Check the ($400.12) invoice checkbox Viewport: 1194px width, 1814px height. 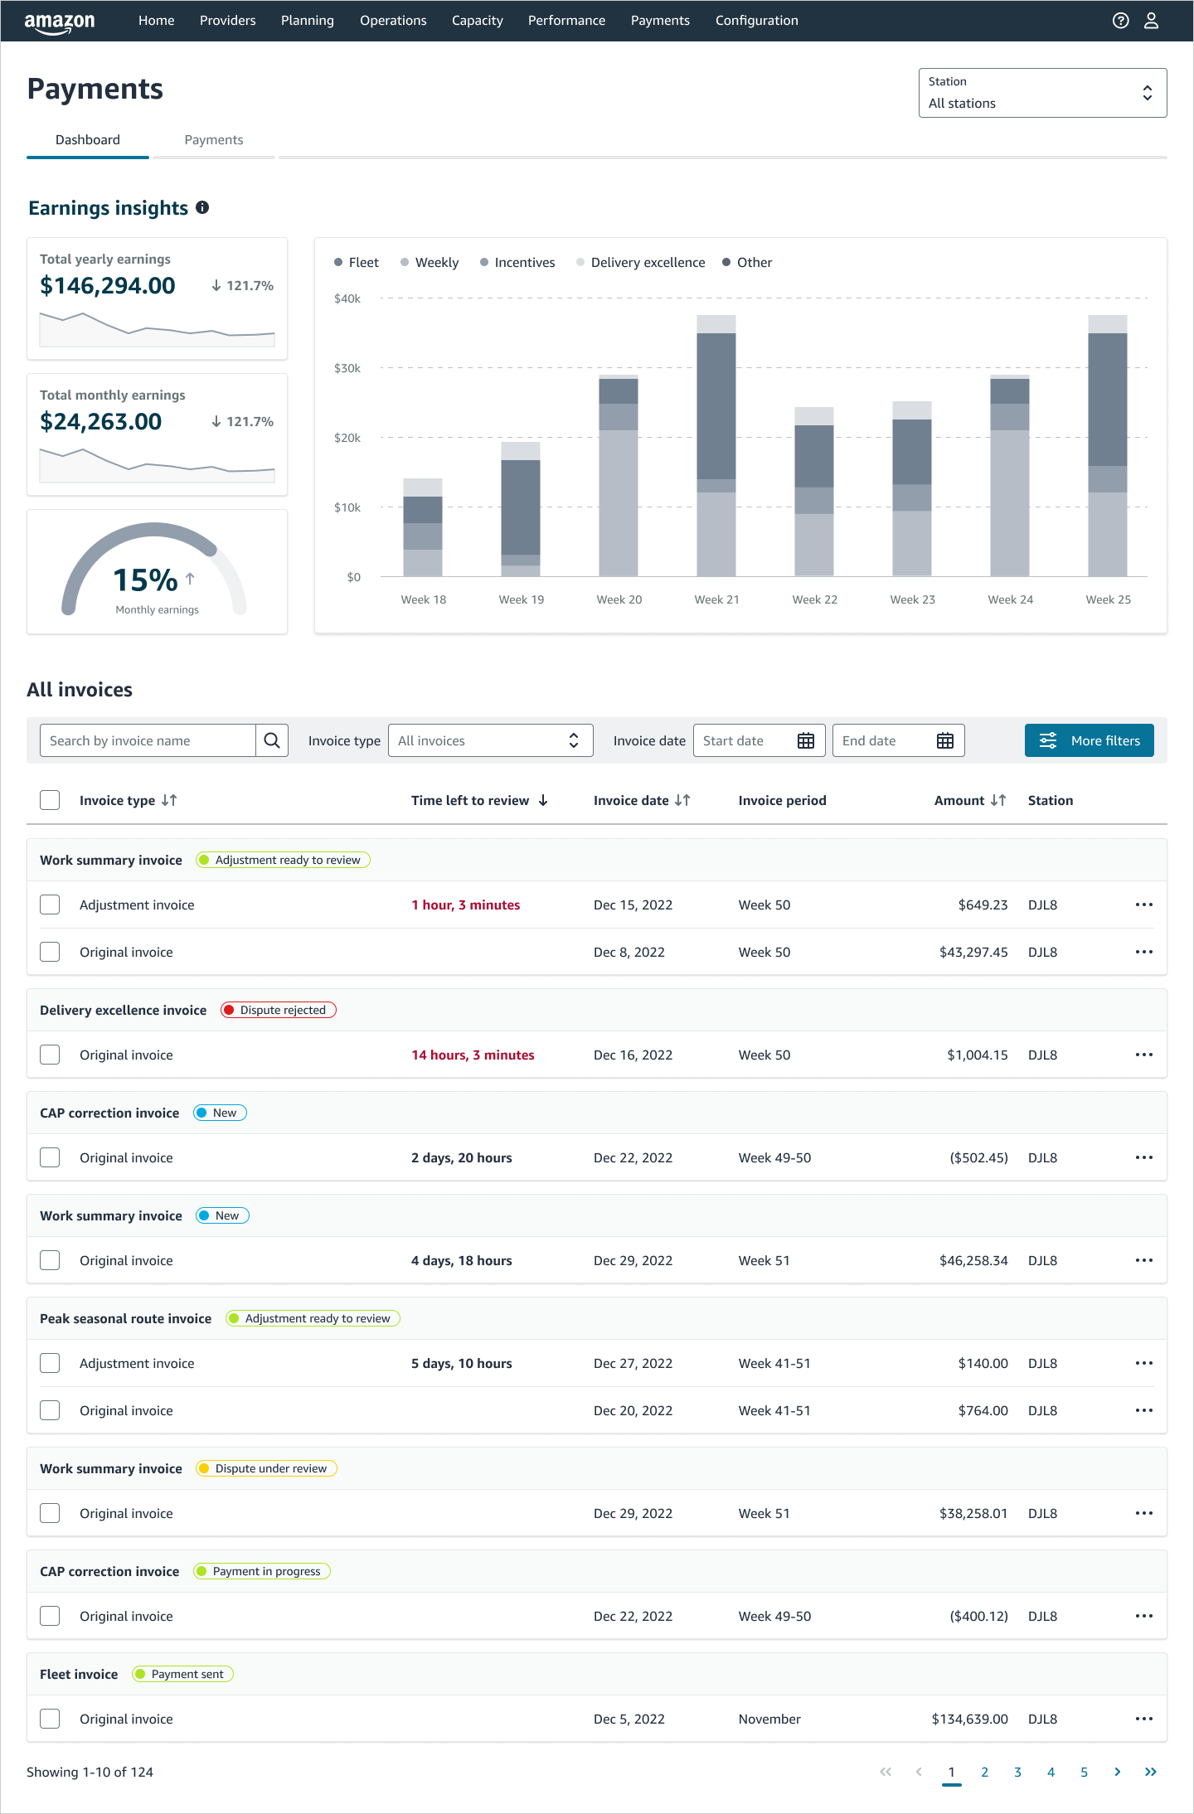(x=50, y=1616)
